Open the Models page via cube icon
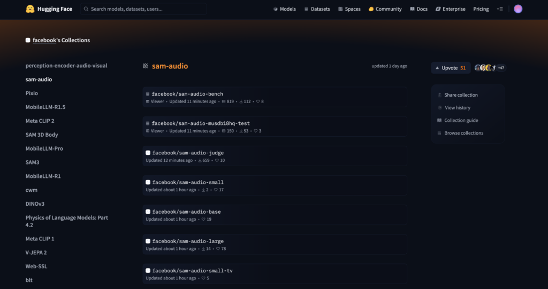This screenshot has height=289, width=548. click(x=276, y=9)
